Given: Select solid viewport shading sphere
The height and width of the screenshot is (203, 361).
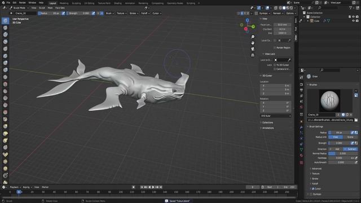Looking at the screenshot, I should (284, 8).
